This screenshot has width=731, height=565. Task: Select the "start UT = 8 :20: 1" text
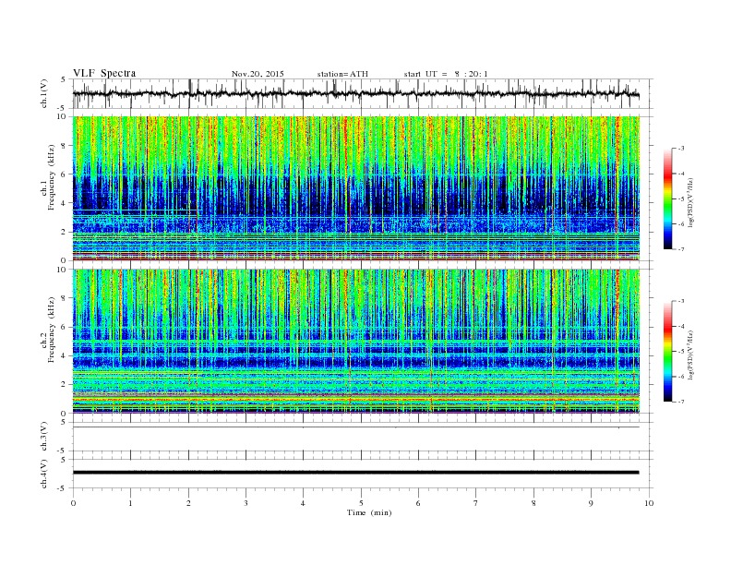446,74
